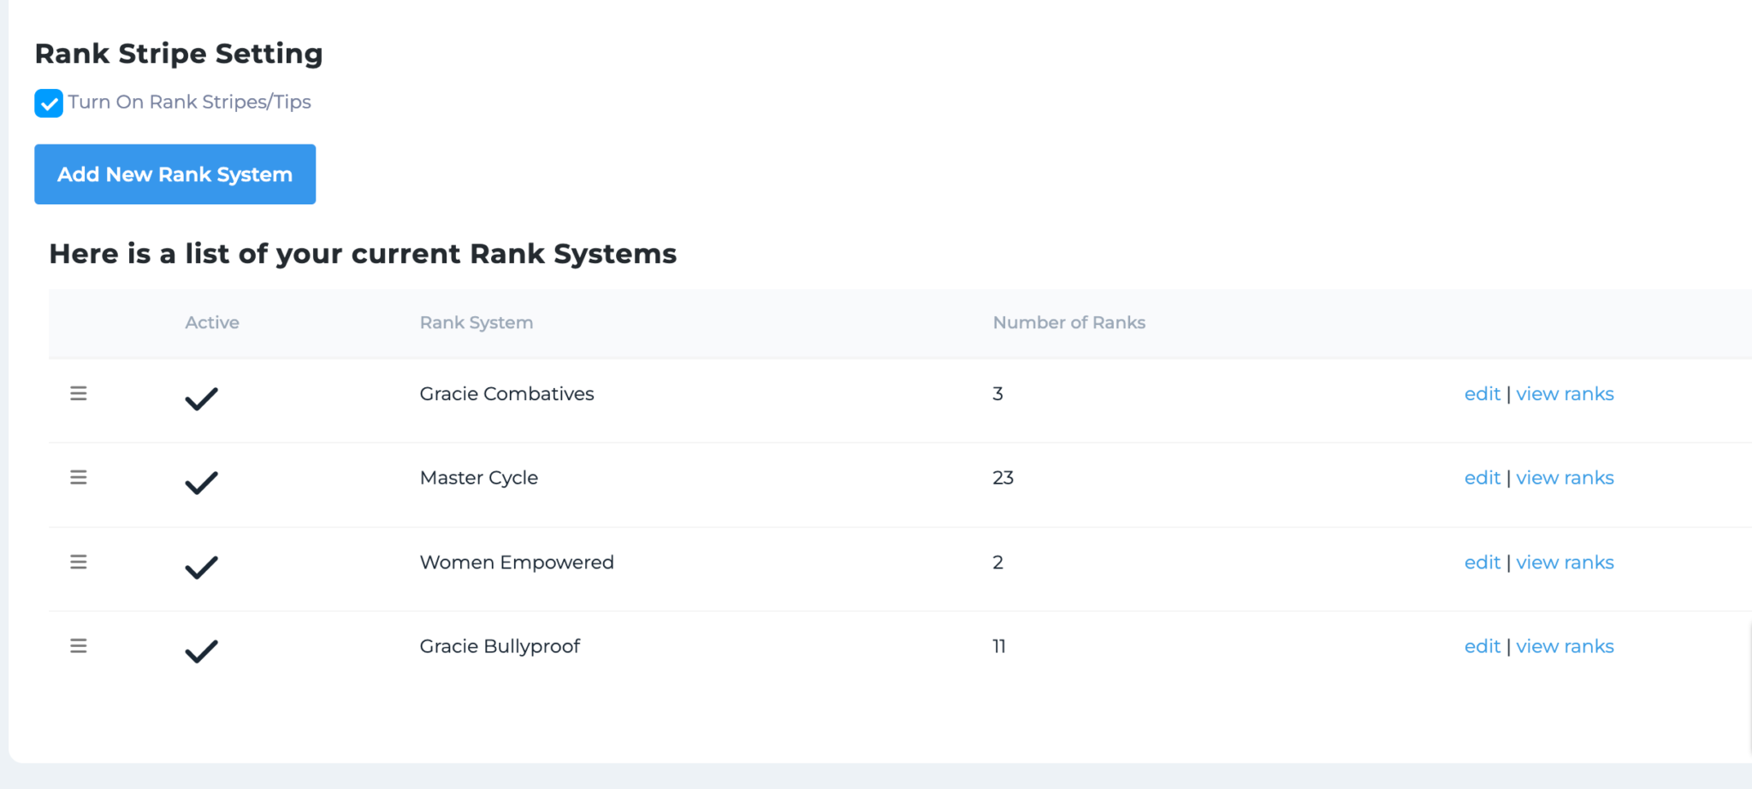The width and height of the screenshot is (1752, 789).
Task: Edit the Master Cycle rank system
Action: pos(1482,478)
